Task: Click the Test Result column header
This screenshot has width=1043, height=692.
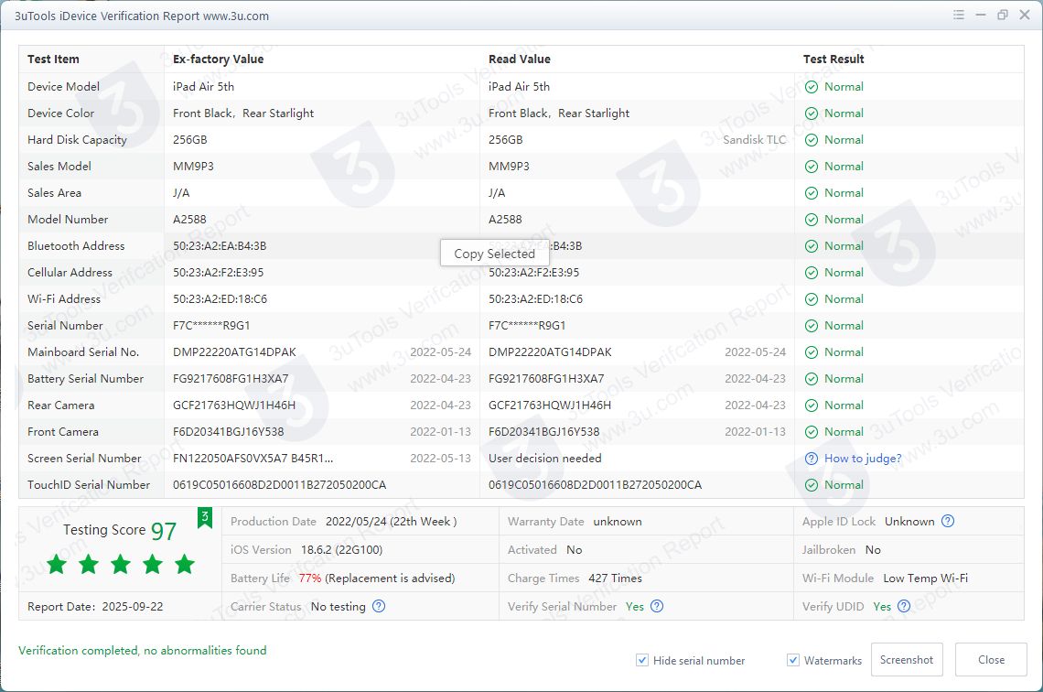Action: pyautogui.click(x=833, y=59)
